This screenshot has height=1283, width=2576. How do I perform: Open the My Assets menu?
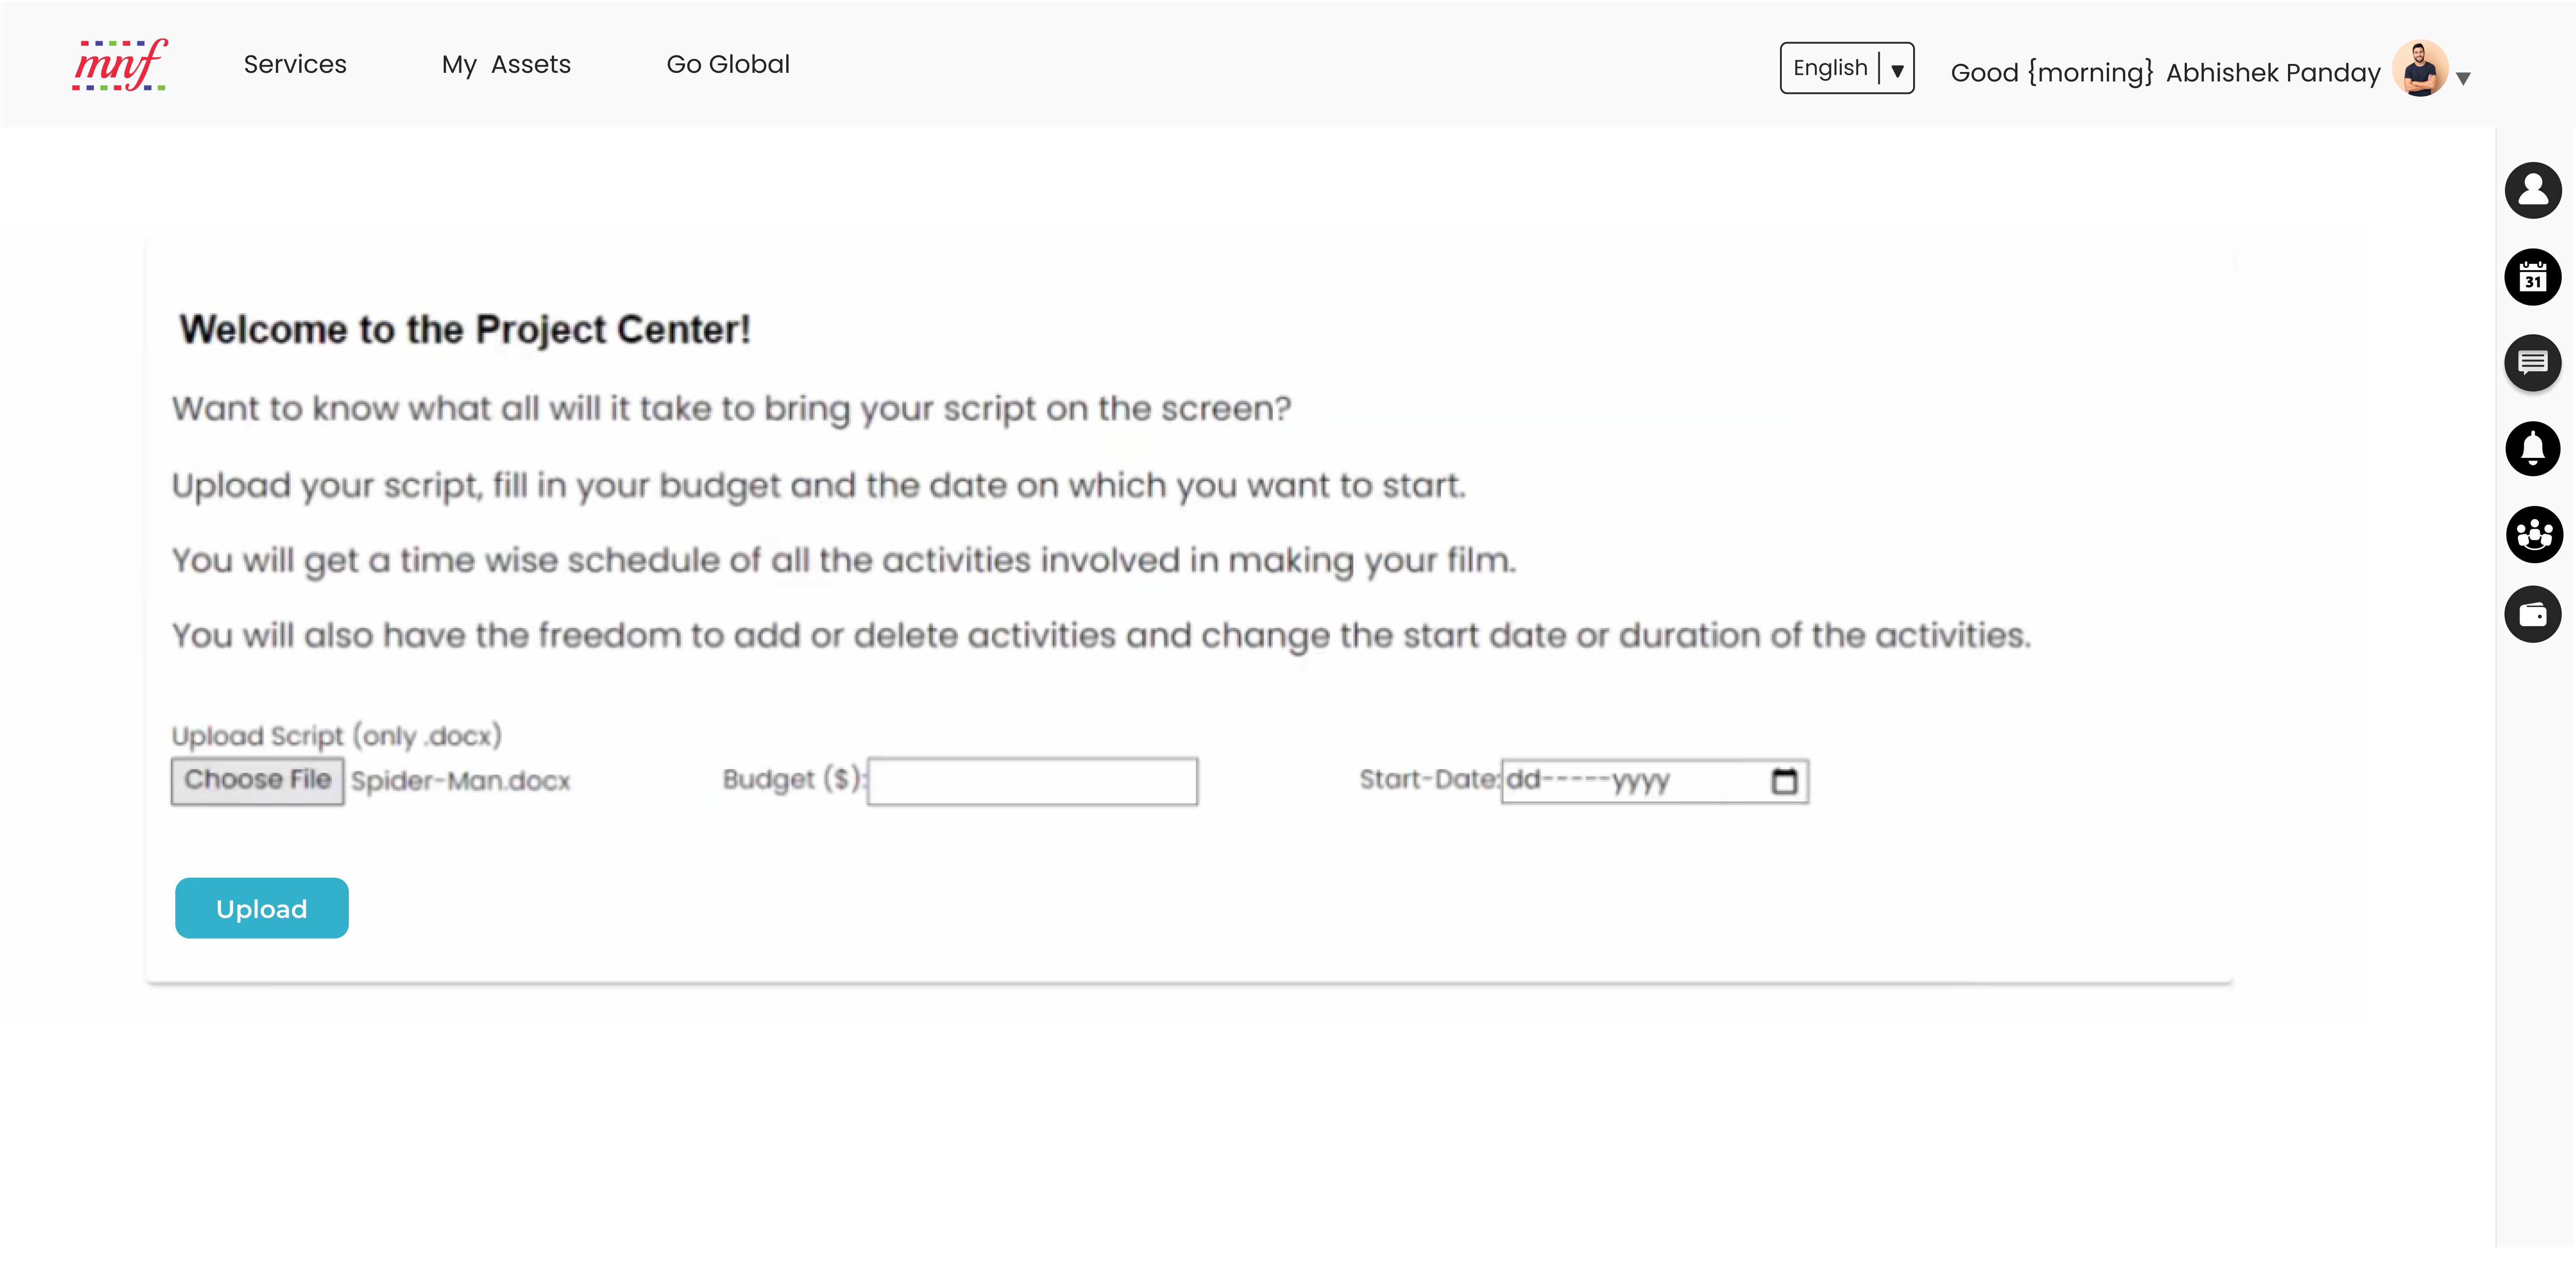coord(506,65)
